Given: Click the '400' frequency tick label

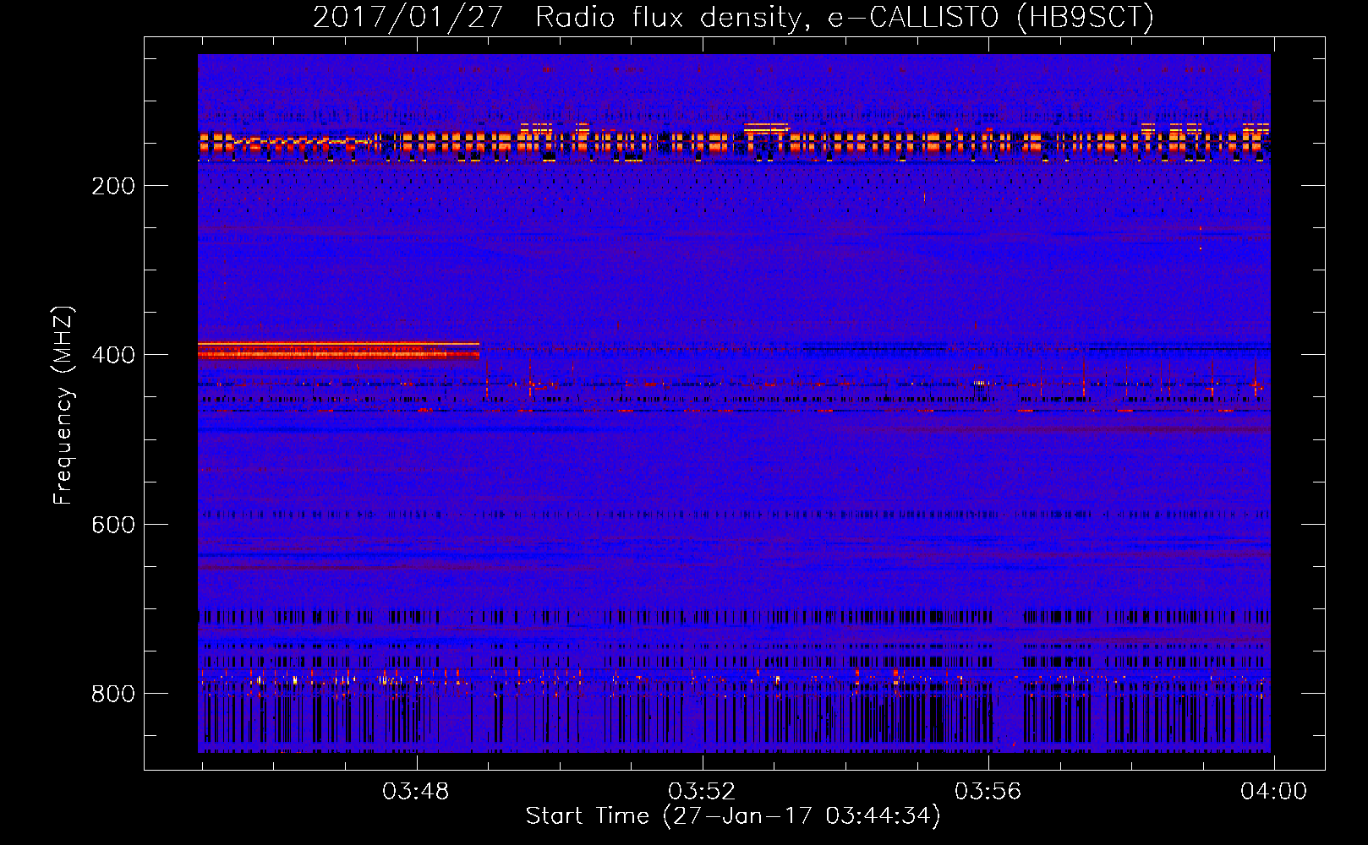Looking at the screenshot, I should (x=113, y=355).
